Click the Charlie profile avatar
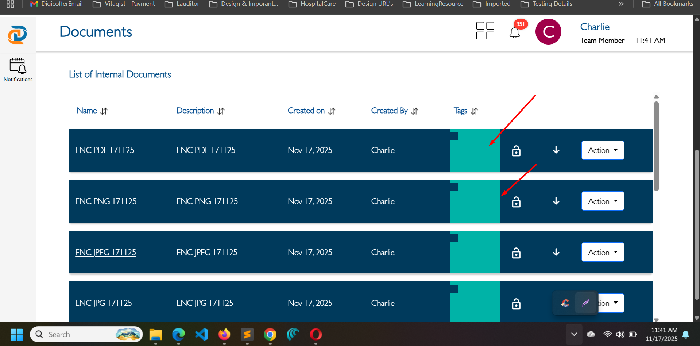This screenshot has height=346, width=700. tap(548, 31)
